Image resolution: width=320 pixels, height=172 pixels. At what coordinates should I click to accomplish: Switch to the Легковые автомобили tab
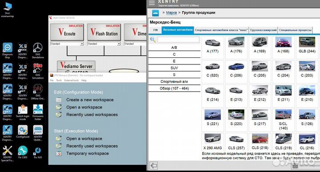(x=178, y=30)
